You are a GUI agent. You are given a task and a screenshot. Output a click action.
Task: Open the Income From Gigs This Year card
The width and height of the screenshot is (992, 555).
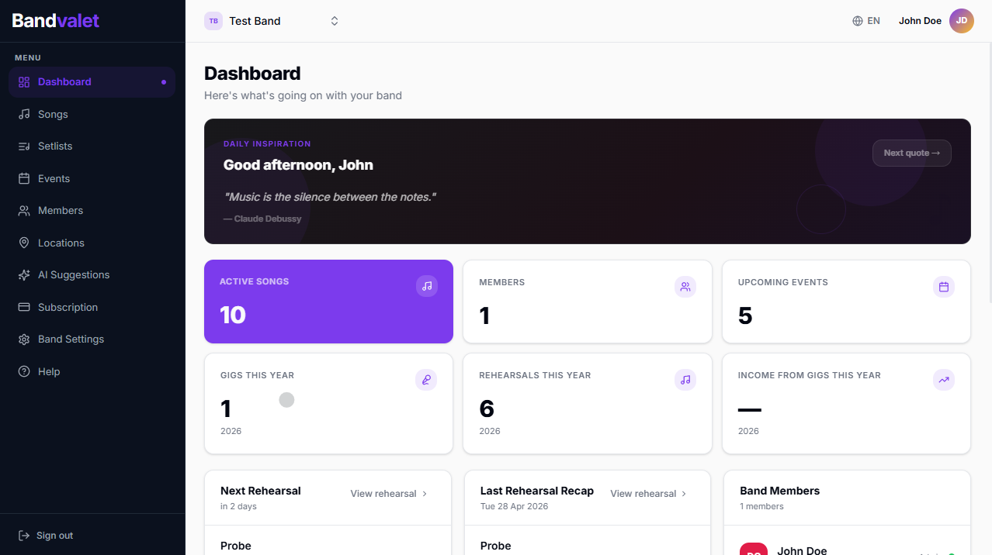846,404
